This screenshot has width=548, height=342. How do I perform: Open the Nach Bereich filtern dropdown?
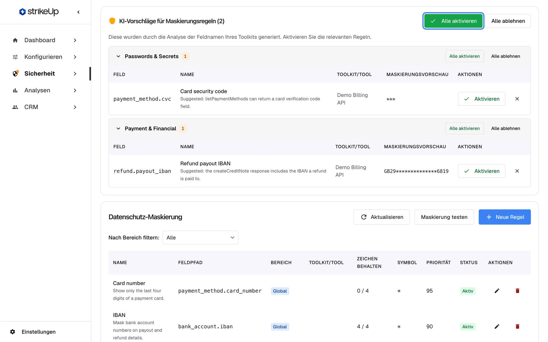pyautogui.click(x=200, y=237)
